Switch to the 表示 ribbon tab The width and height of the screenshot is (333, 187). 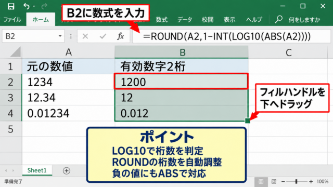[229, 20]
